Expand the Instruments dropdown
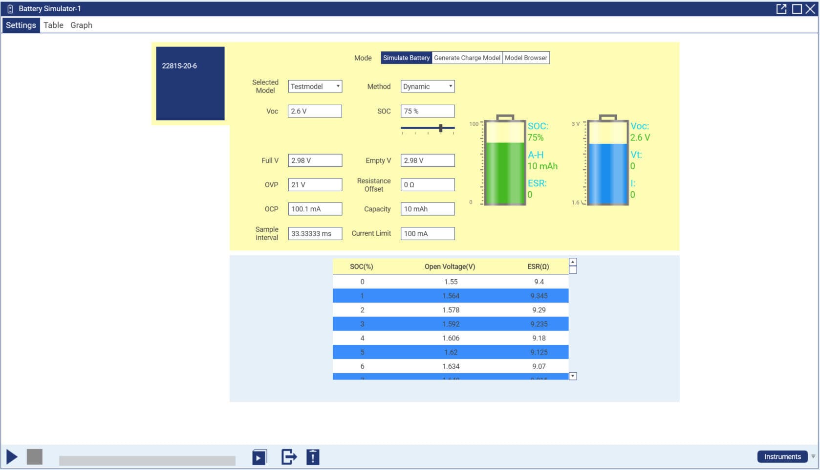Image resolution: width=820 pixels, height=470 pixels. [812, 457]
